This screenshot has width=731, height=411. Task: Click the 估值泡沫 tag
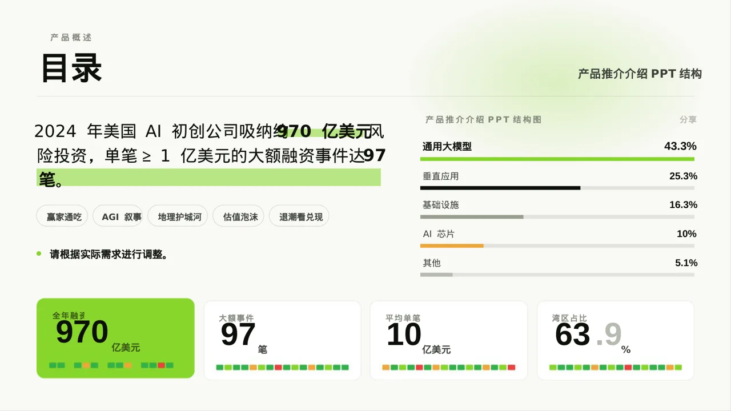coord(239,216)
